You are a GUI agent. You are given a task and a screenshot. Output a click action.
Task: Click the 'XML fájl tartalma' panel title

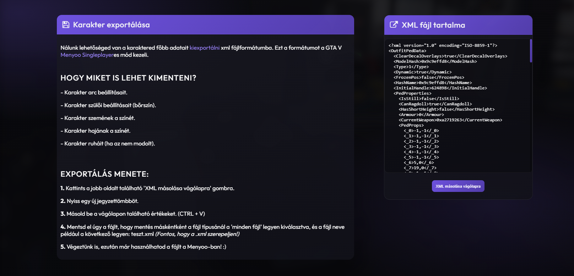pos(433,25)
